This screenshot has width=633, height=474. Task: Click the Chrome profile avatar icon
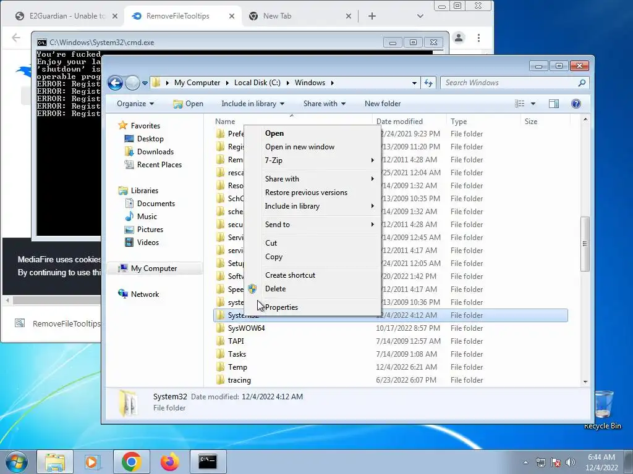[459, 38]
